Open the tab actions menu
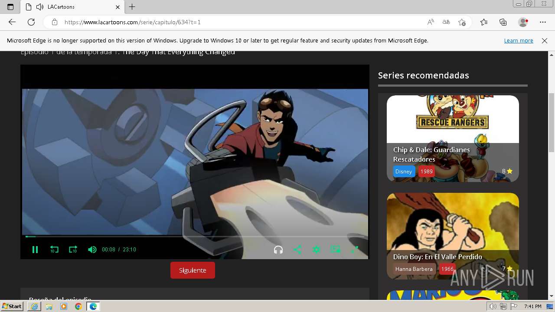This screenshot has width=555, height=312. click(x=10, y=7)
